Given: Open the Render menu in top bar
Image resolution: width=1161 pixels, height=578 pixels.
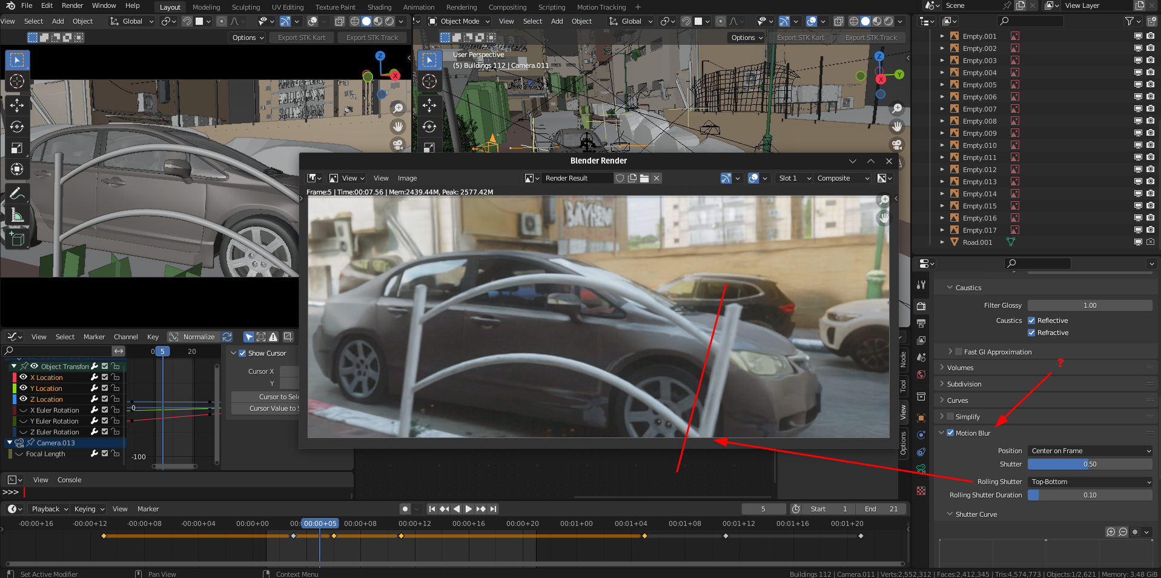Looking at the screenshot, I should tap(73, 5).
